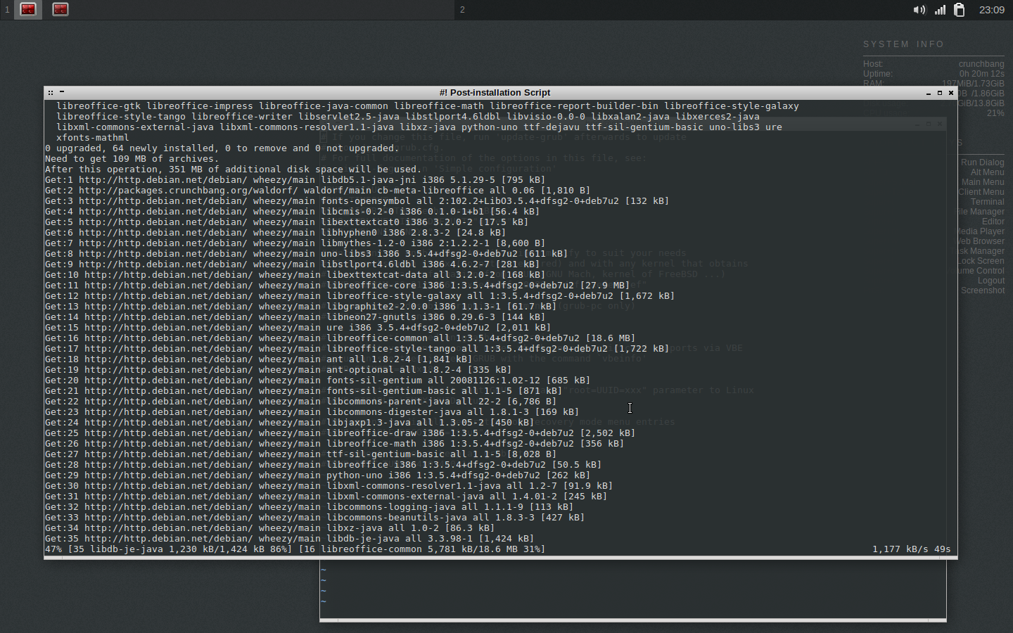Click 'Editor' in the shortcut list
This screenshot has width=1013, height=633.
993,222
